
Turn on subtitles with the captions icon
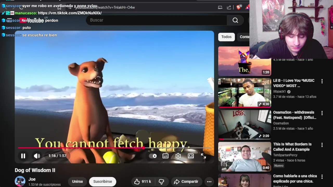(165, 156)
